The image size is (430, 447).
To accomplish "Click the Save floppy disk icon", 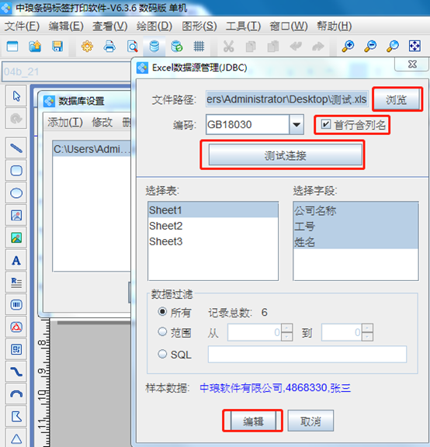I will 57,47.
